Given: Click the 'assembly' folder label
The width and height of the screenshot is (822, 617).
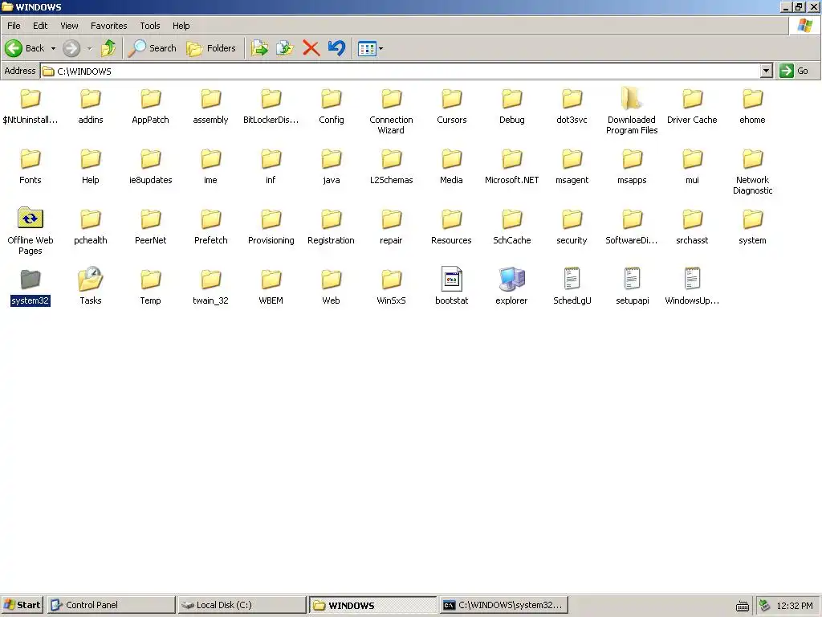Looking at the screenshot, I should (x=211, y=120).
